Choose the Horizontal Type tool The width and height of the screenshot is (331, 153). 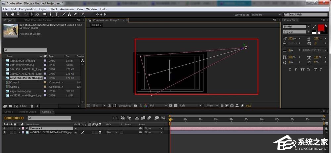coord(57,15)
